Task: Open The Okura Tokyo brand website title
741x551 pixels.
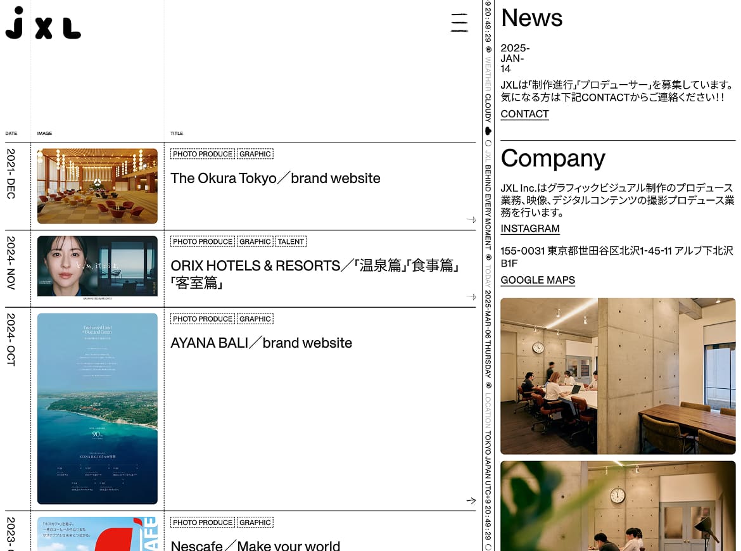Action: click(x=275, y=178)
